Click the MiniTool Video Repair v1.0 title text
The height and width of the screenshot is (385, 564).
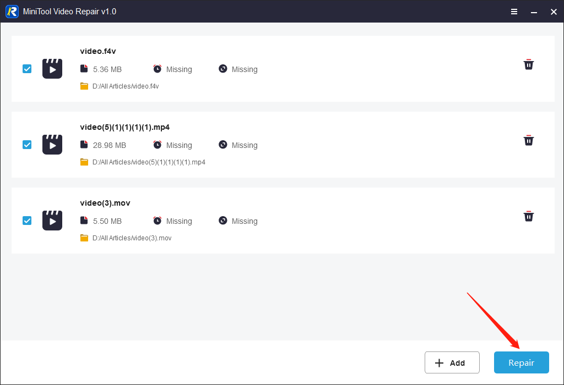pos(69,12)
